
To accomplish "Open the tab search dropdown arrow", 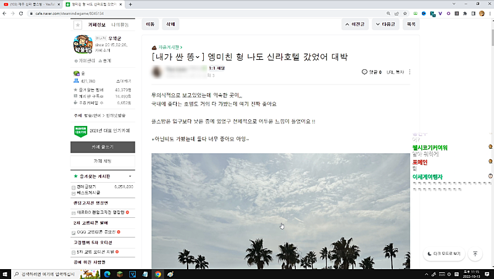I will (x=454, y=4).
